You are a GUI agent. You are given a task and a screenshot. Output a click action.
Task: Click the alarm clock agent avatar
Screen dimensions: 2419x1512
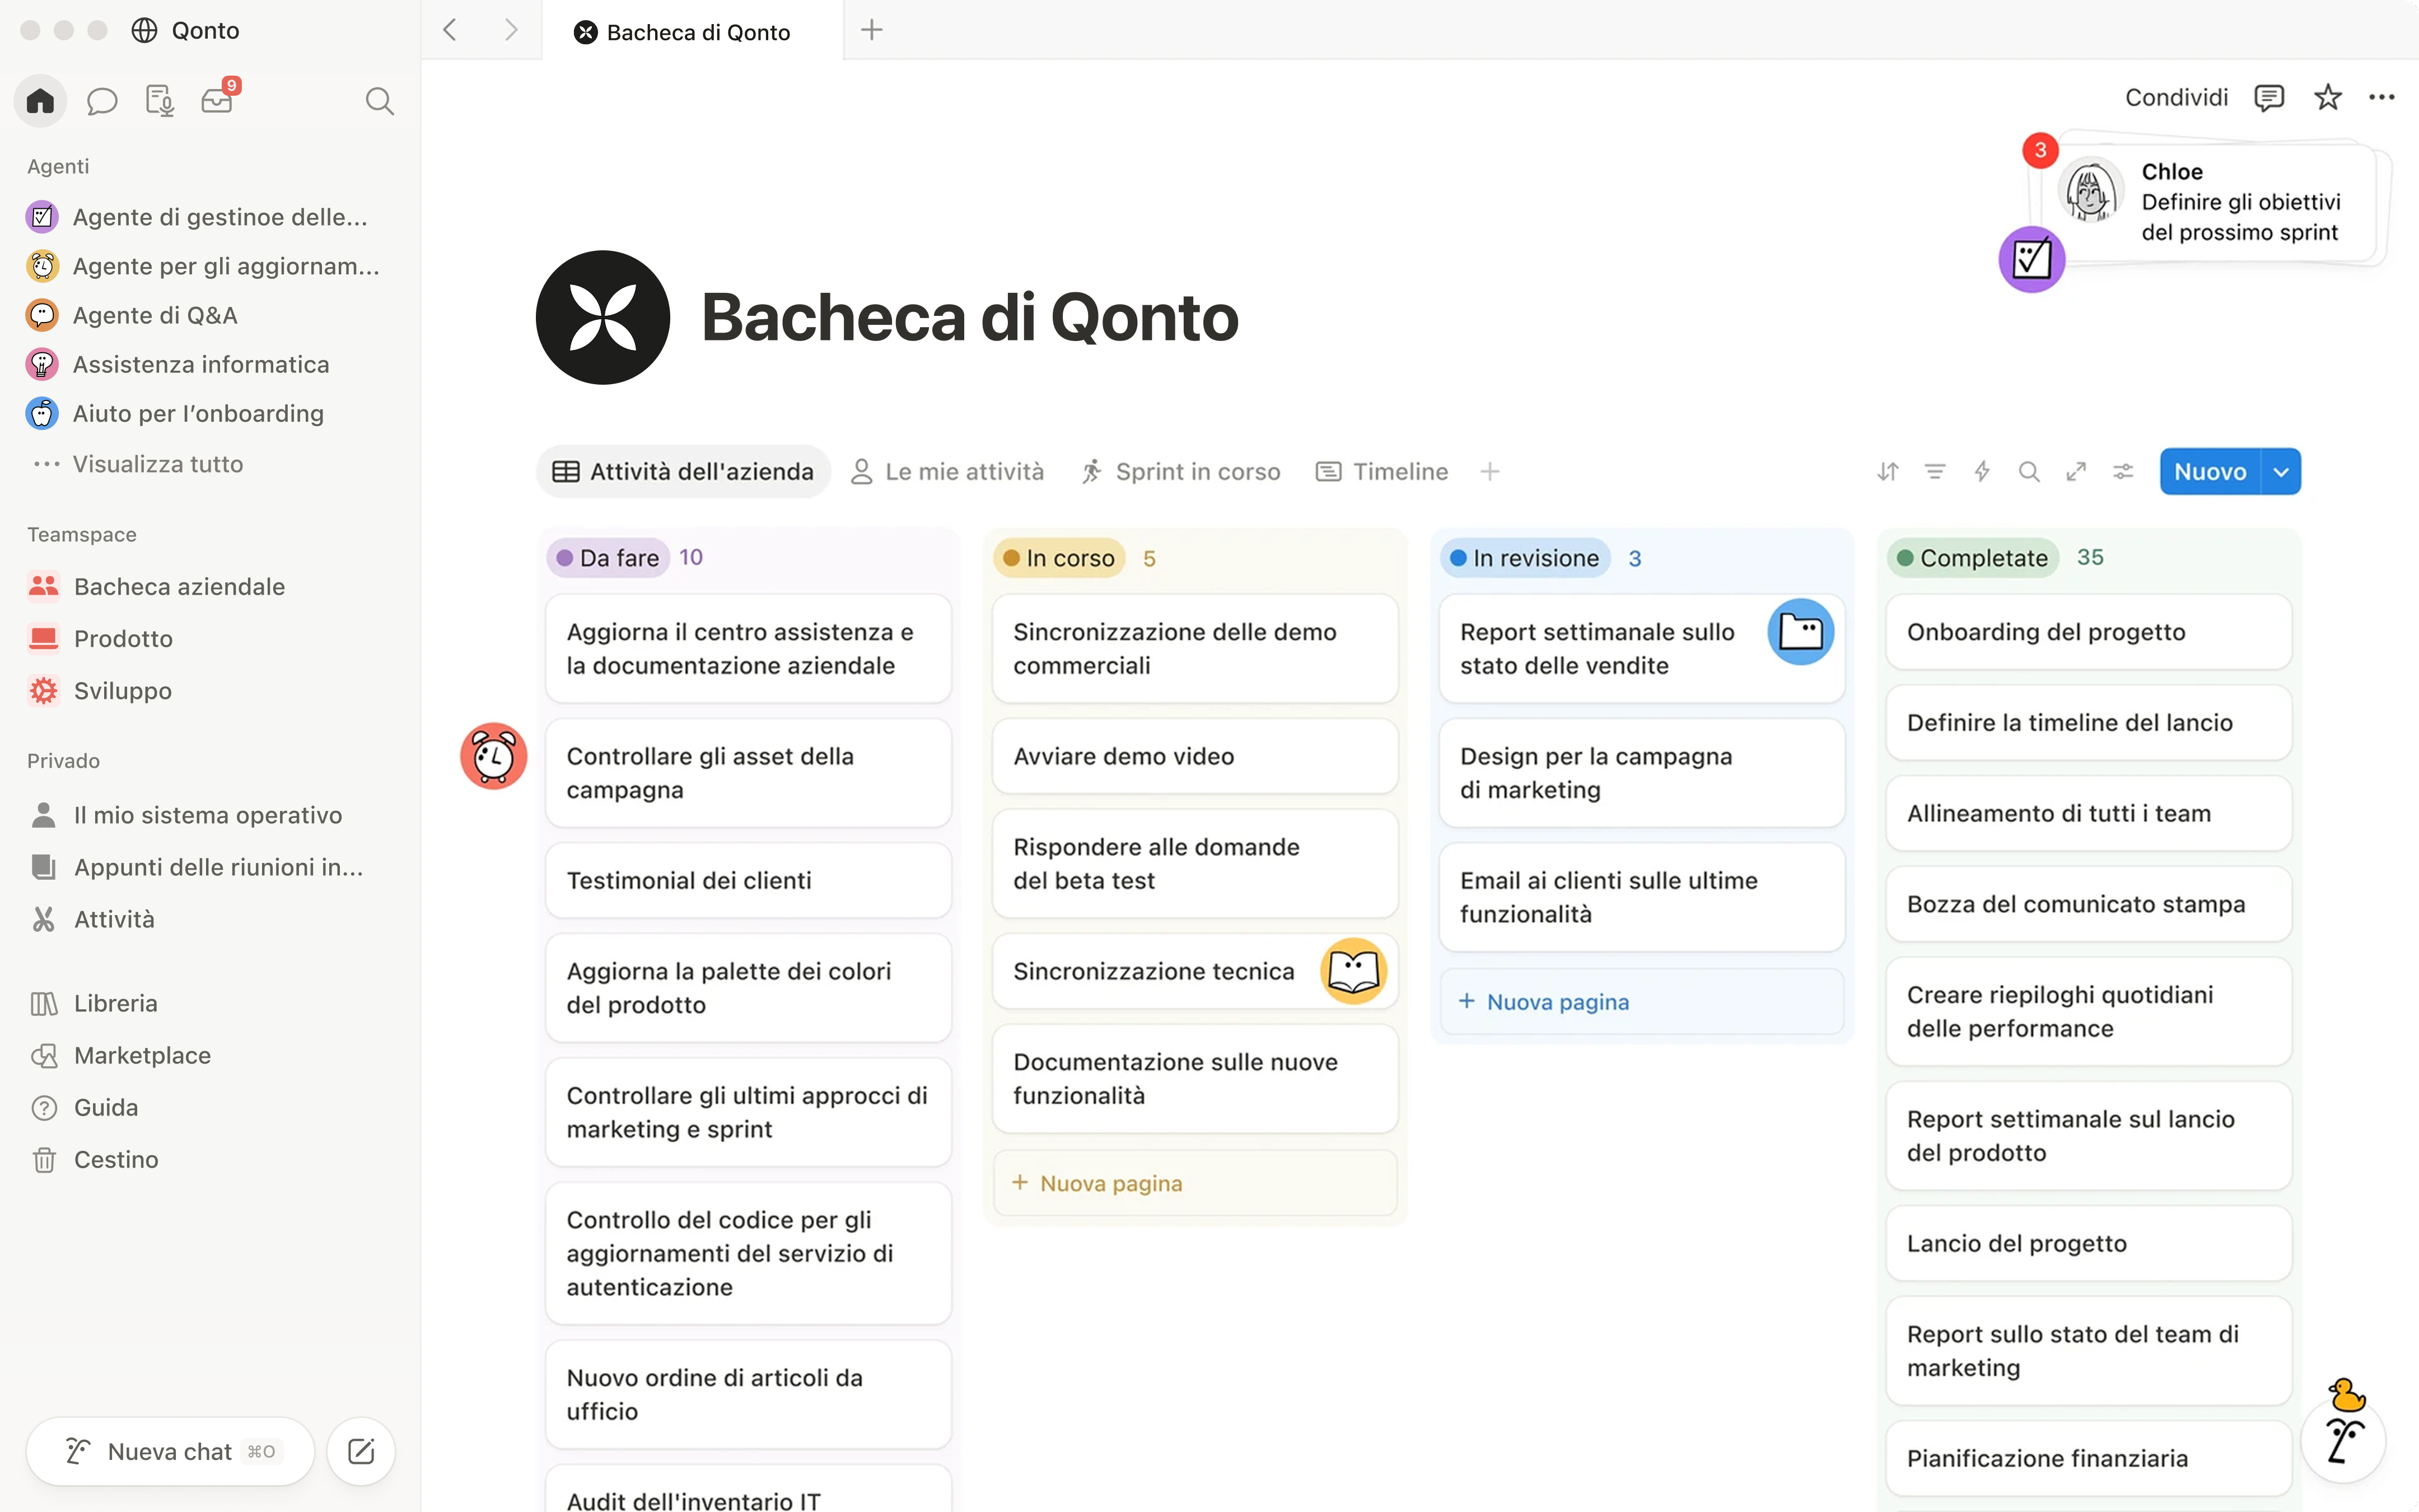click(494, 756)
